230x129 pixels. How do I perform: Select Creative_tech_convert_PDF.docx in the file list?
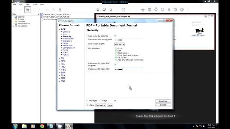pos(57,14)
